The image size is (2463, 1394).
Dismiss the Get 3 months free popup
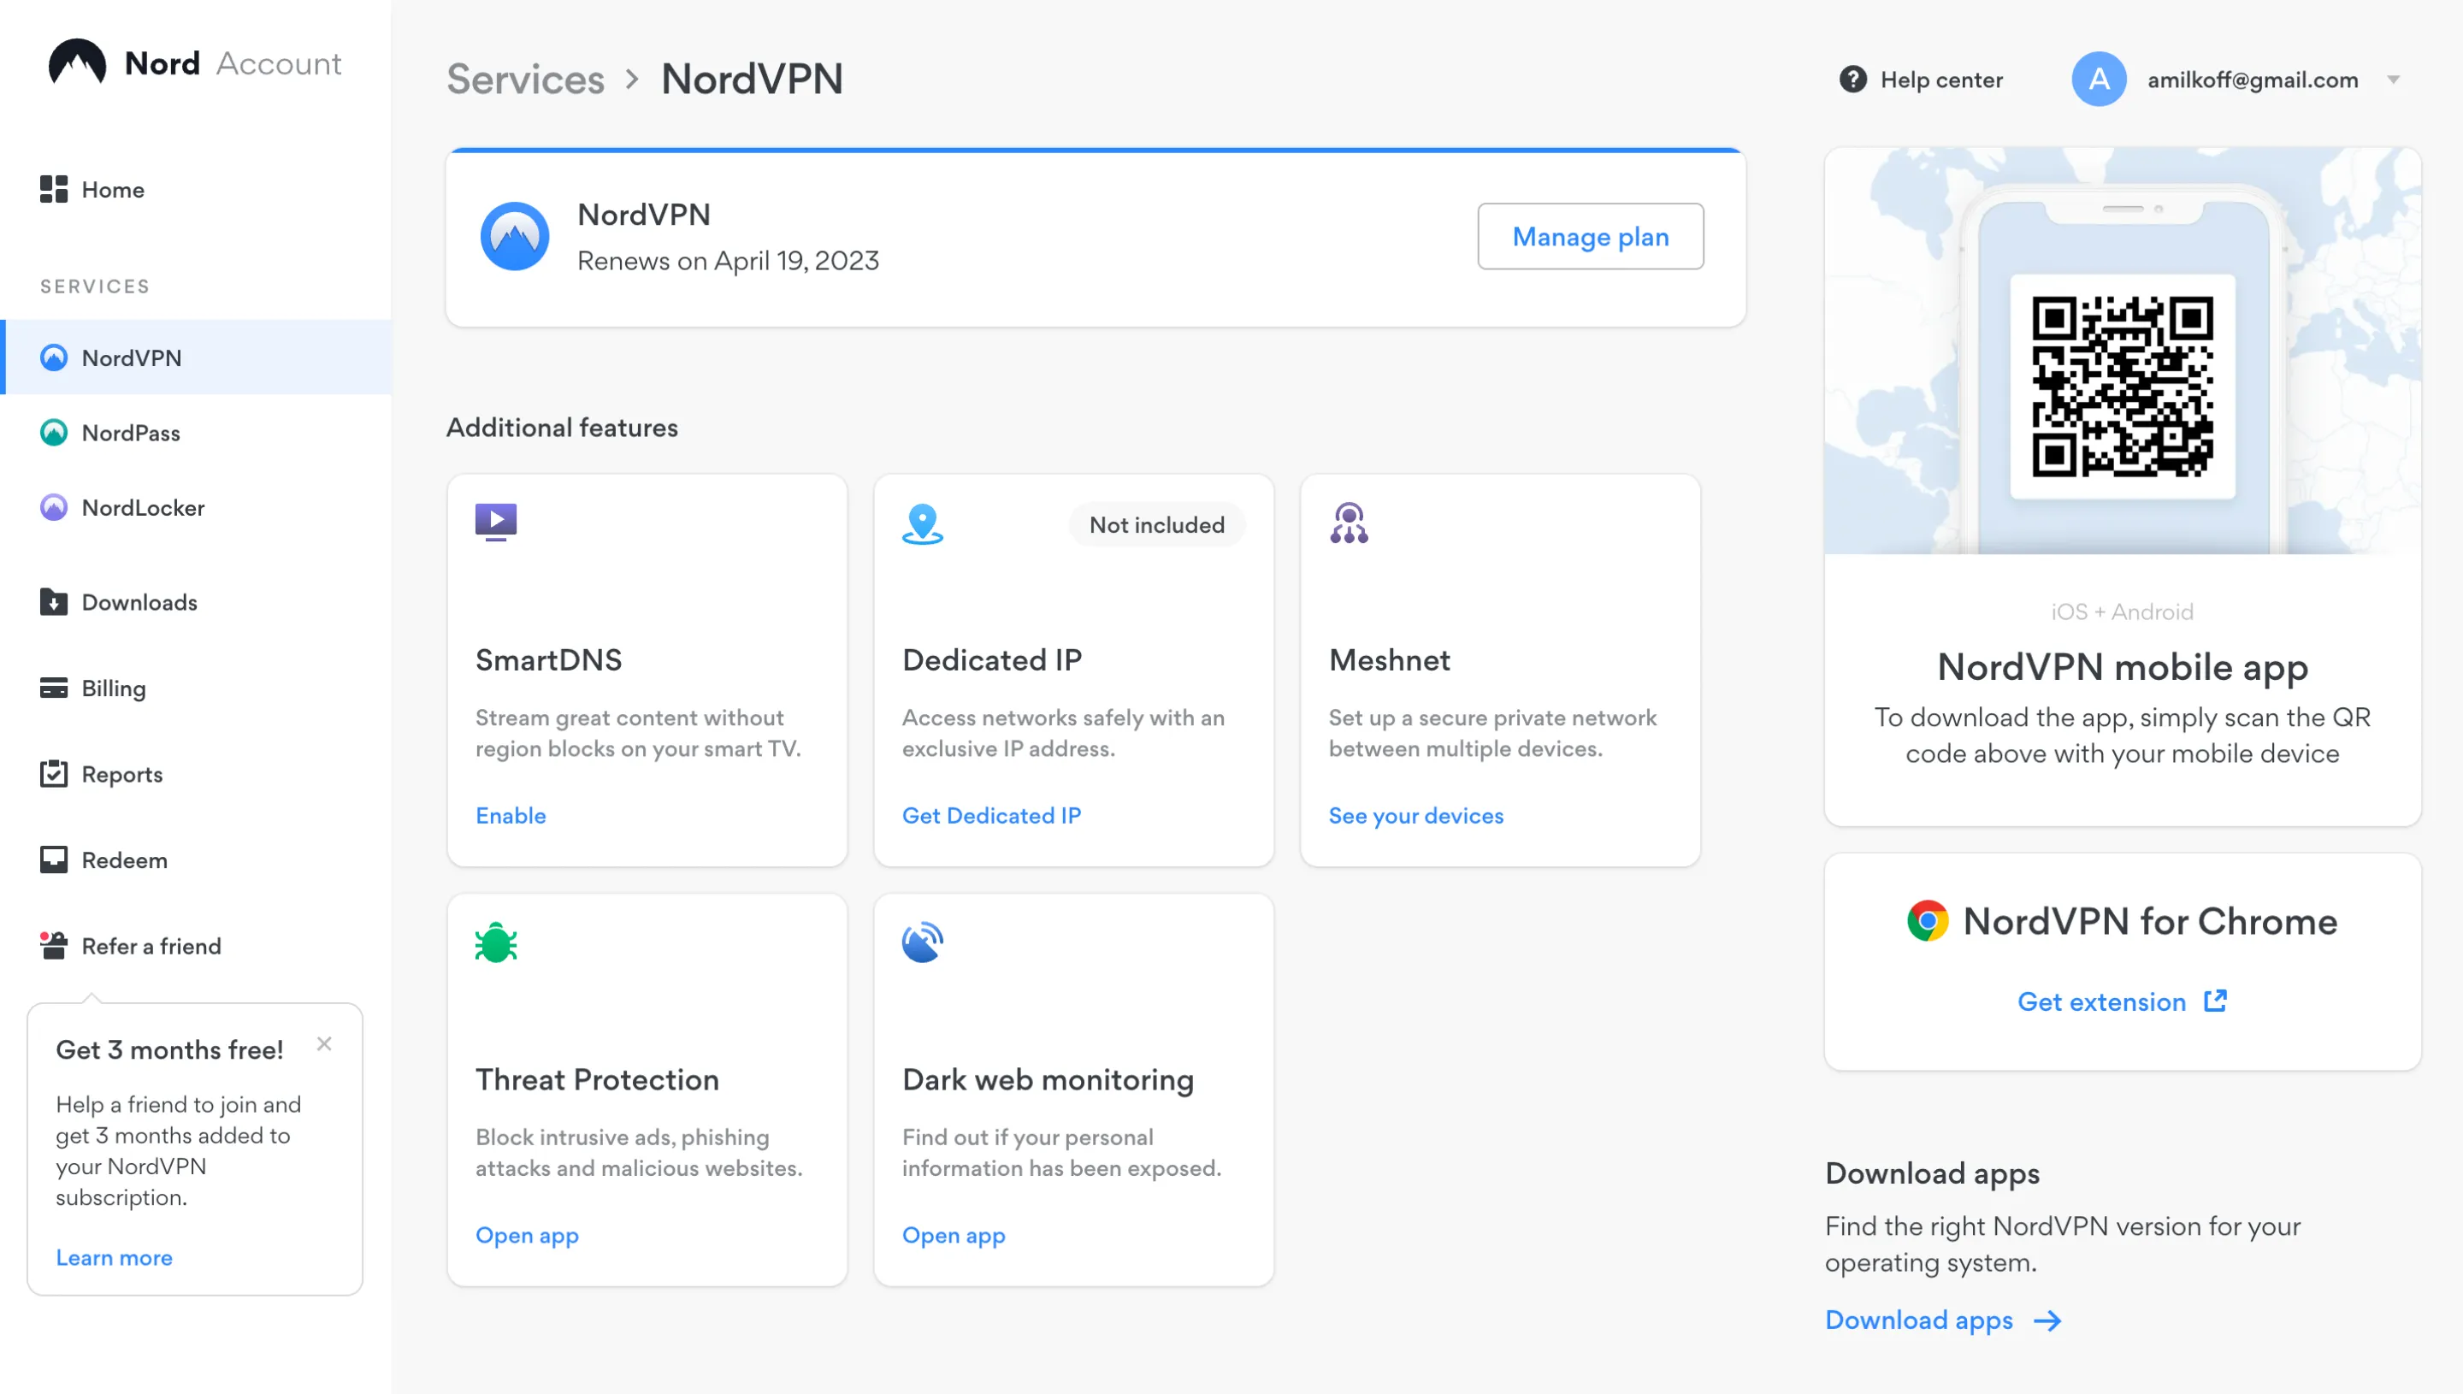(x=324, y=1043)
